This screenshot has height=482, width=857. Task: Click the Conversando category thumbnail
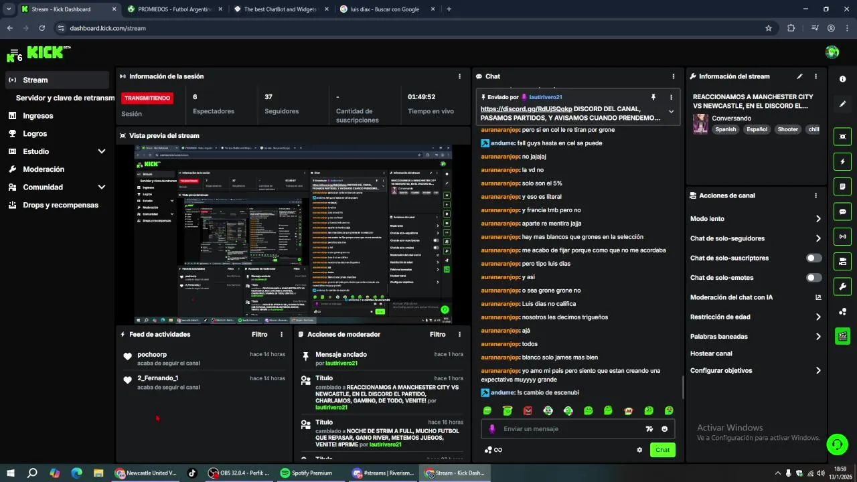[x=700, y=124]
